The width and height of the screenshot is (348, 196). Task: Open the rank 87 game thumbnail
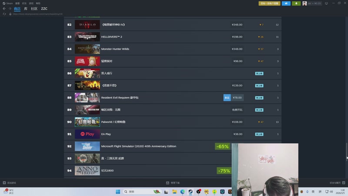point(87,85)
